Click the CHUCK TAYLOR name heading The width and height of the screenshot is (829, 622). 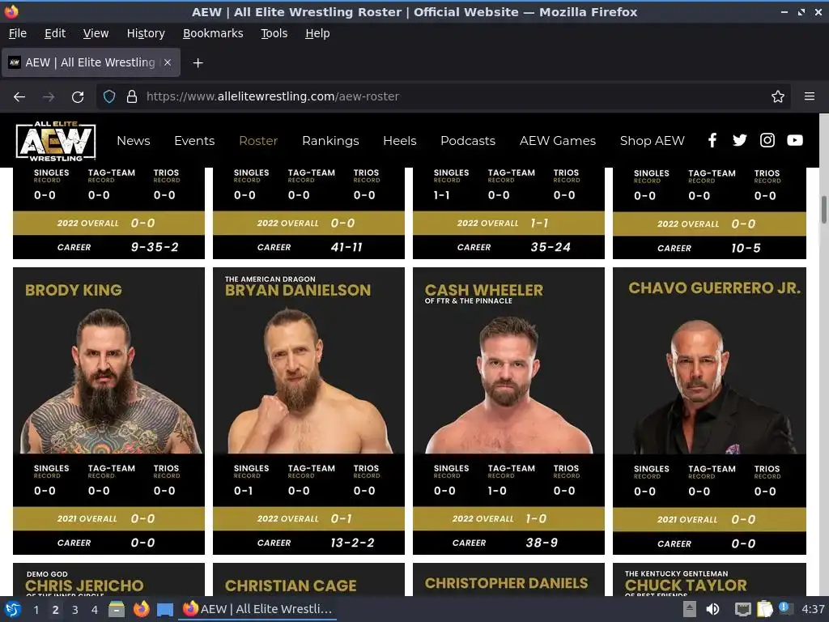pos(686,585)
